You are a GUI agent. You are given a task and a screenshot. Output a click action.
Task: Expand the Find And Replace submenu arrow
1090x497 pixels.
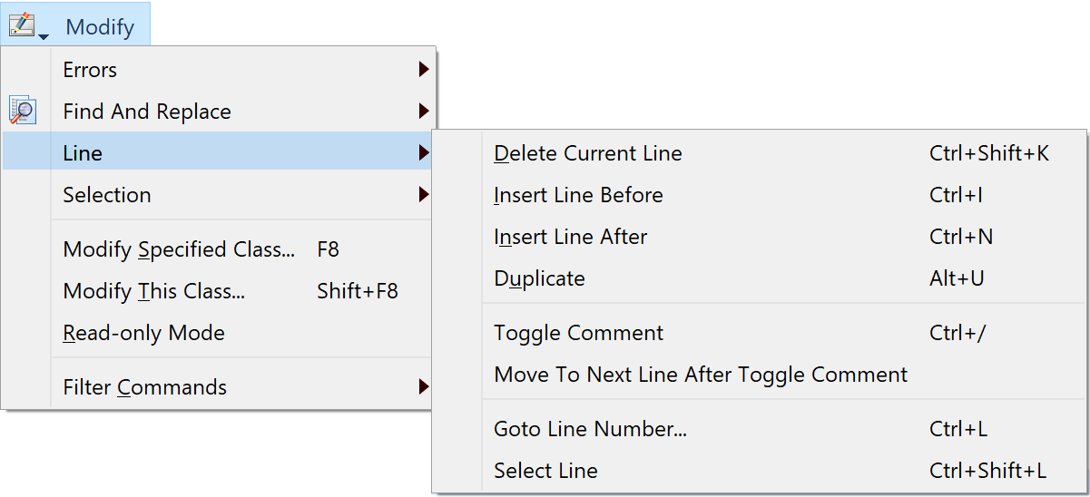pyautogui.click(x=423, y=112)
